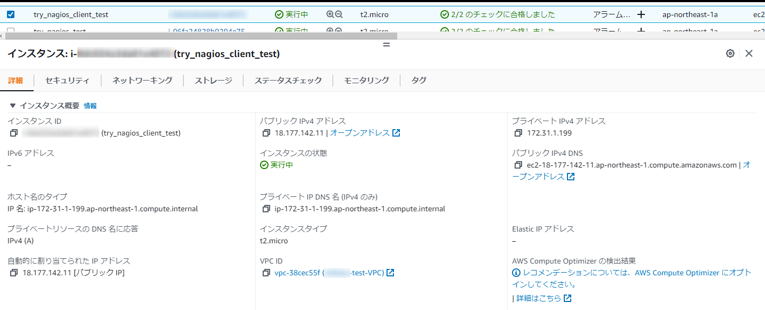Copy the public IPv4 DNS name
765x310 pixels.
tap(519, 165)
